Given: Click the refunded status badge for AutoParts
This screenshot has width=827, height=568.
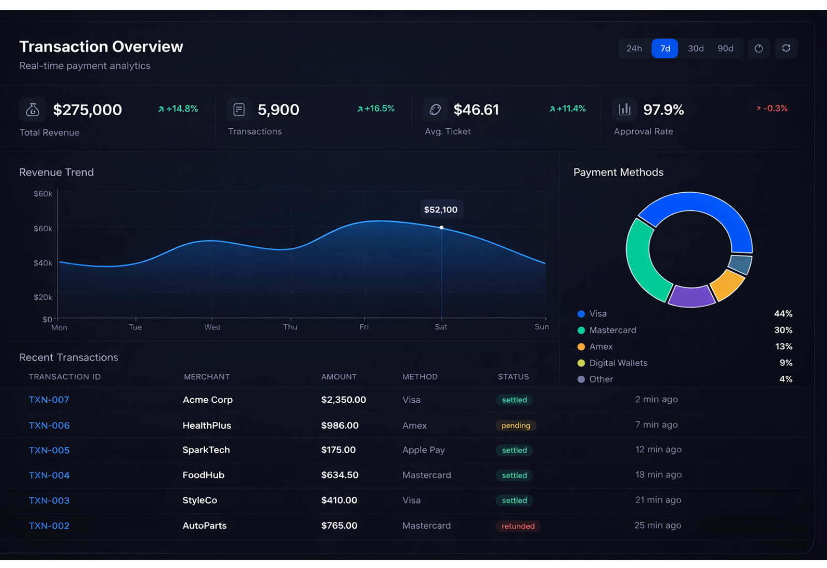Looking at the screenshot, I should (x=518, y=526).
